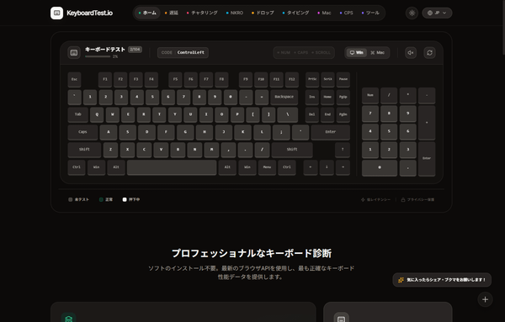Image resolution: width=505 pixels, height=322 pixels.
Task: Click the 未テスト legend item
Action: [78, 200]
